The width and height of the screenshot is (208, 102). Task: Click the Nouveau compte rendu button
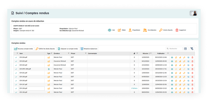click(24, 49)
